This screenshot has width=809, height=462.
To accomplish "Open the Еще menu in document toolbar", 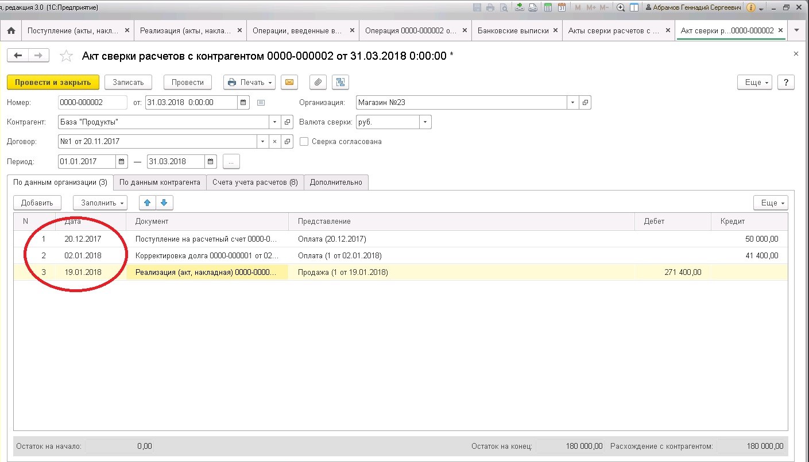I will [754, 82].
